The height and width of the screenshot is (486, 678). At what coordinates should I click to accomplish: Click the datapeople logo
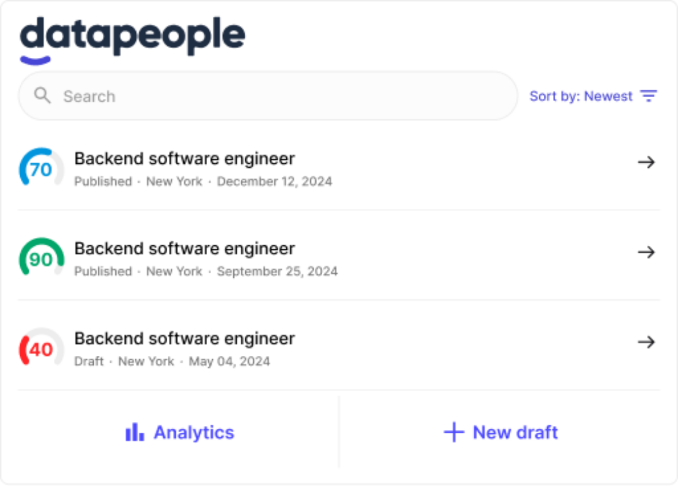pyautogui.click(x=132, y=38)
